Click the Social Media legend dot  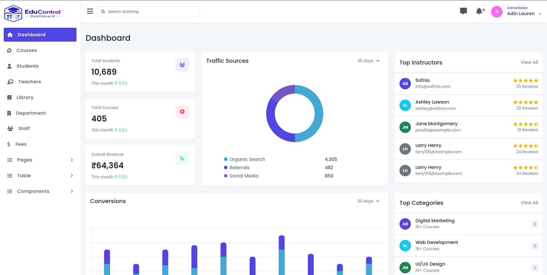coord(226,176)
